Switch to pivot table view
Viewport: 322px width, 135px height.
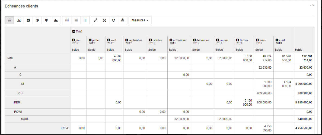(x=9, y=20)
